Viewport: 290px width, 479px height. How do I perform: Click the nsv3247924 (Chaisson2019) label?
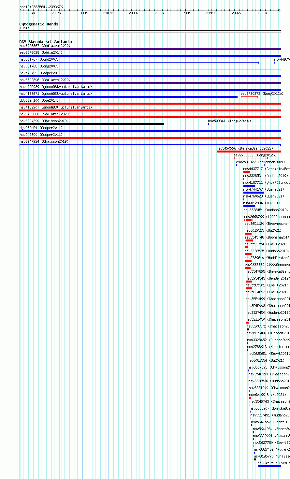[x=44, y=141]
